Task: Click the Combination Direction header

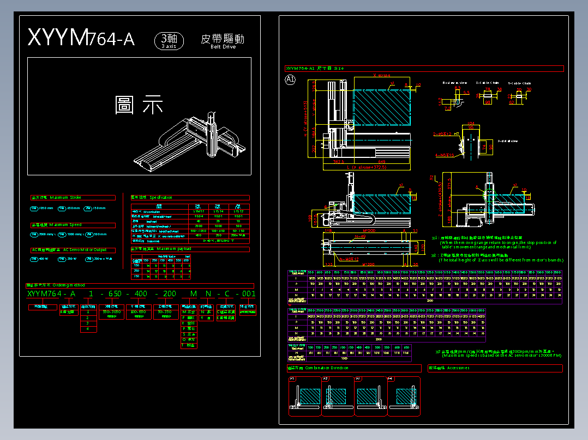Action: point(355,368)
